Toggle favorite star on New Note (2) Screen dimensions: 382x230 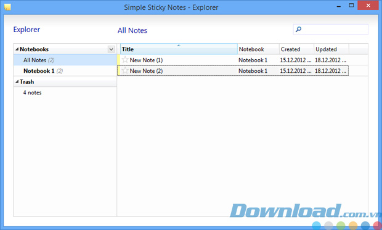coord(125,71)
